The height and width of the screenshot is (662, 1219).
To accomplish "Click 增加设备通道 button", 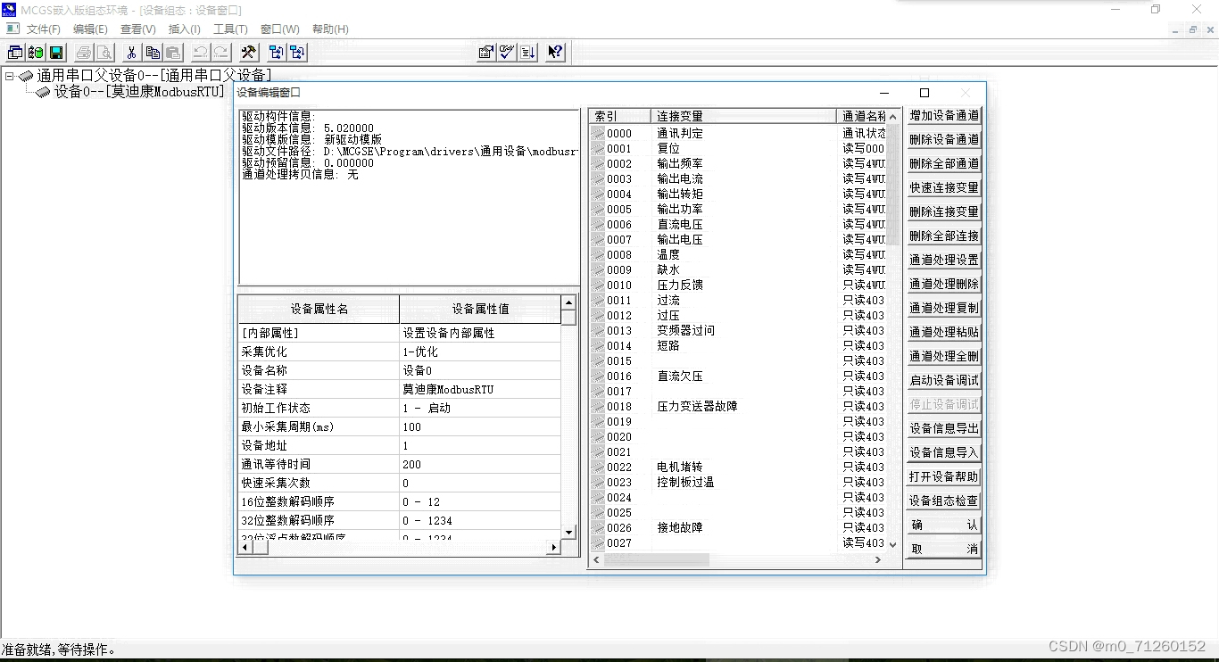I will click(943, 116).
